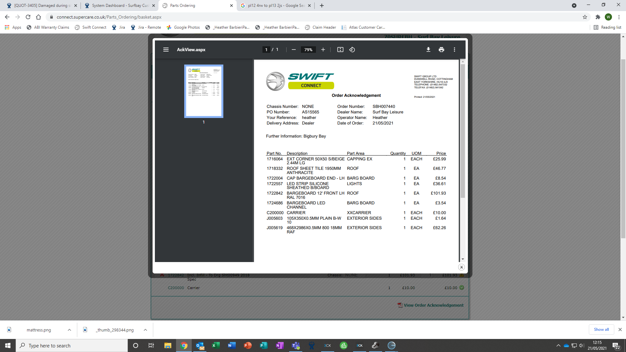The height and width of the screenshot is (352, 626).
Task: Print the order acknowledgement PDF
Action: 441,50
